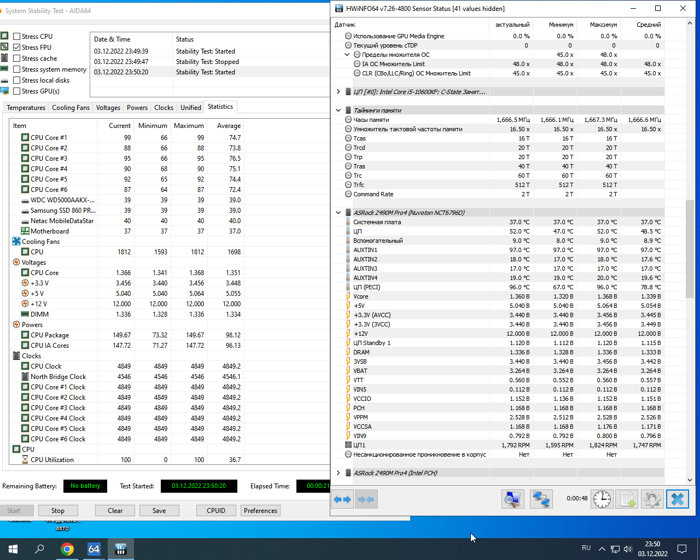Click the Clear button in AIDA64
The width and height of the screenshot is (700, 560).
click(x=115, y=511)
